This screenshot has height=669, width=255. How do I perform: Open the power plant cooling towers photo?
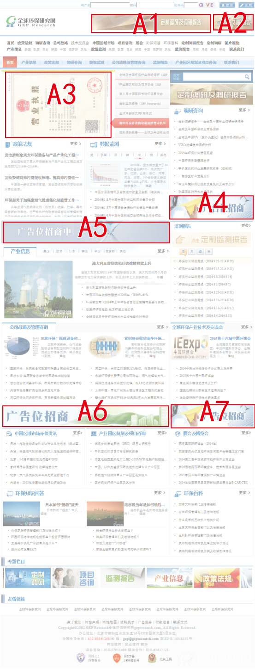[38, 289]
